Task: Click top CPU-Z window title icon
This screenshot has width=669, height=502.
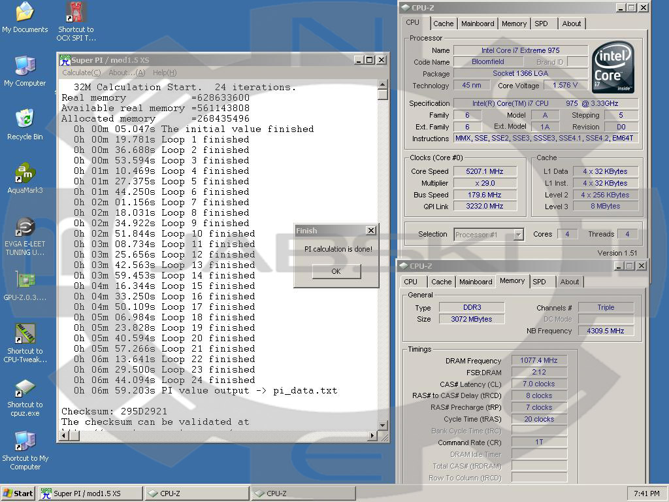Action: point(405,8)
